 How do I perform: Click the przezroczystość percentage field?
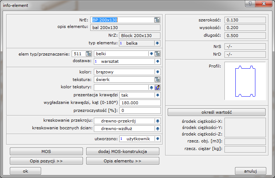[140, 110]
